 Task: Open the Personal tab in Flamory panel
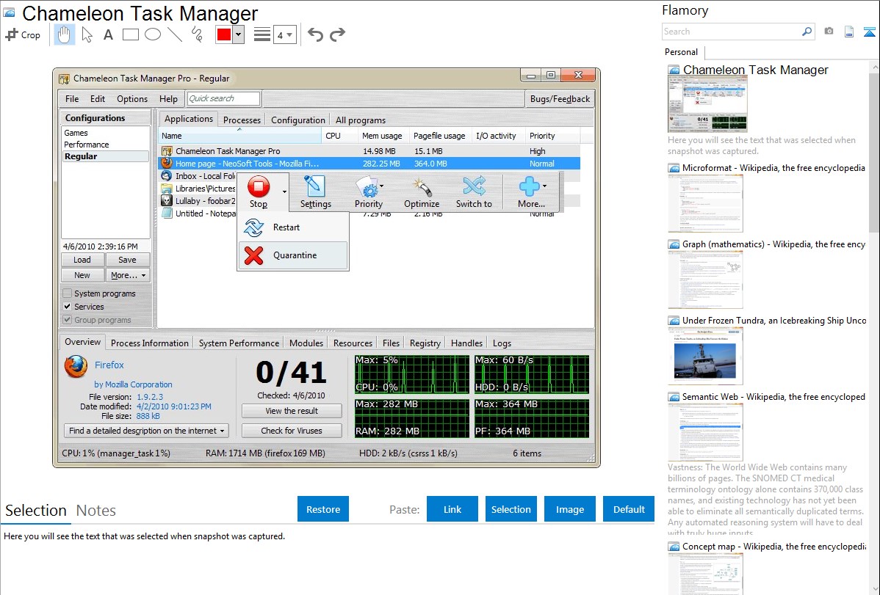pyautogui.click(x=681, y=52)
